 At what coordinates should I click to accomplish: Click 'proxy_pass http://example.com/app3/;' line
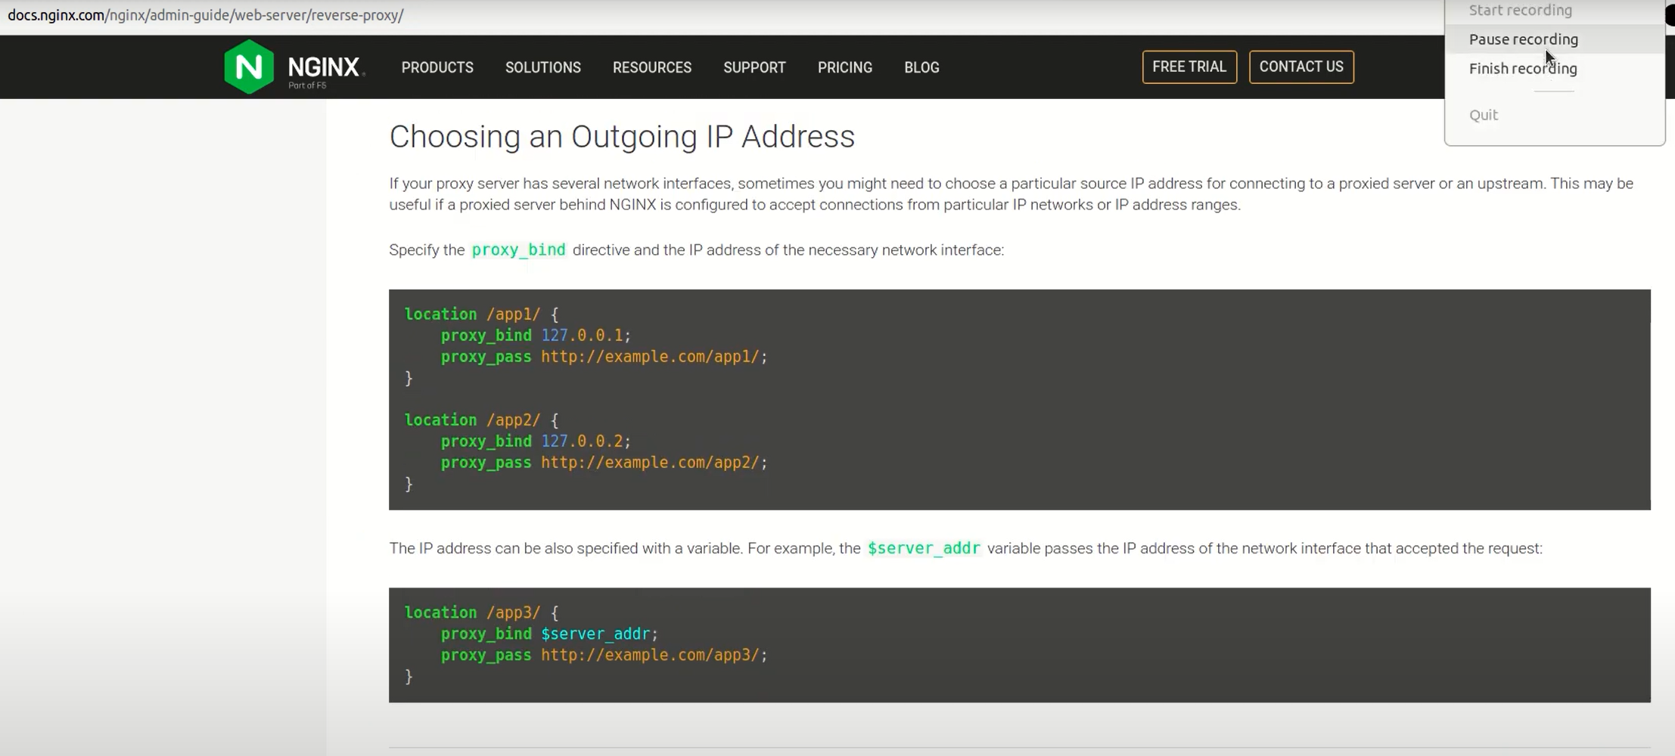(x=604, y=655)
